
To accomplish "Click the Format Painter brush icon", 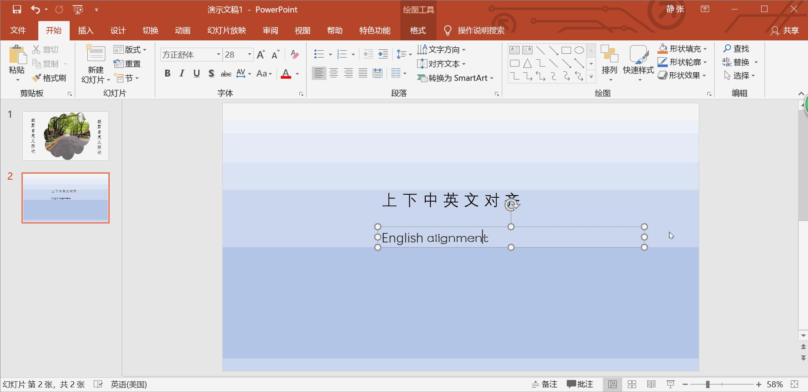I will point(37,78).
